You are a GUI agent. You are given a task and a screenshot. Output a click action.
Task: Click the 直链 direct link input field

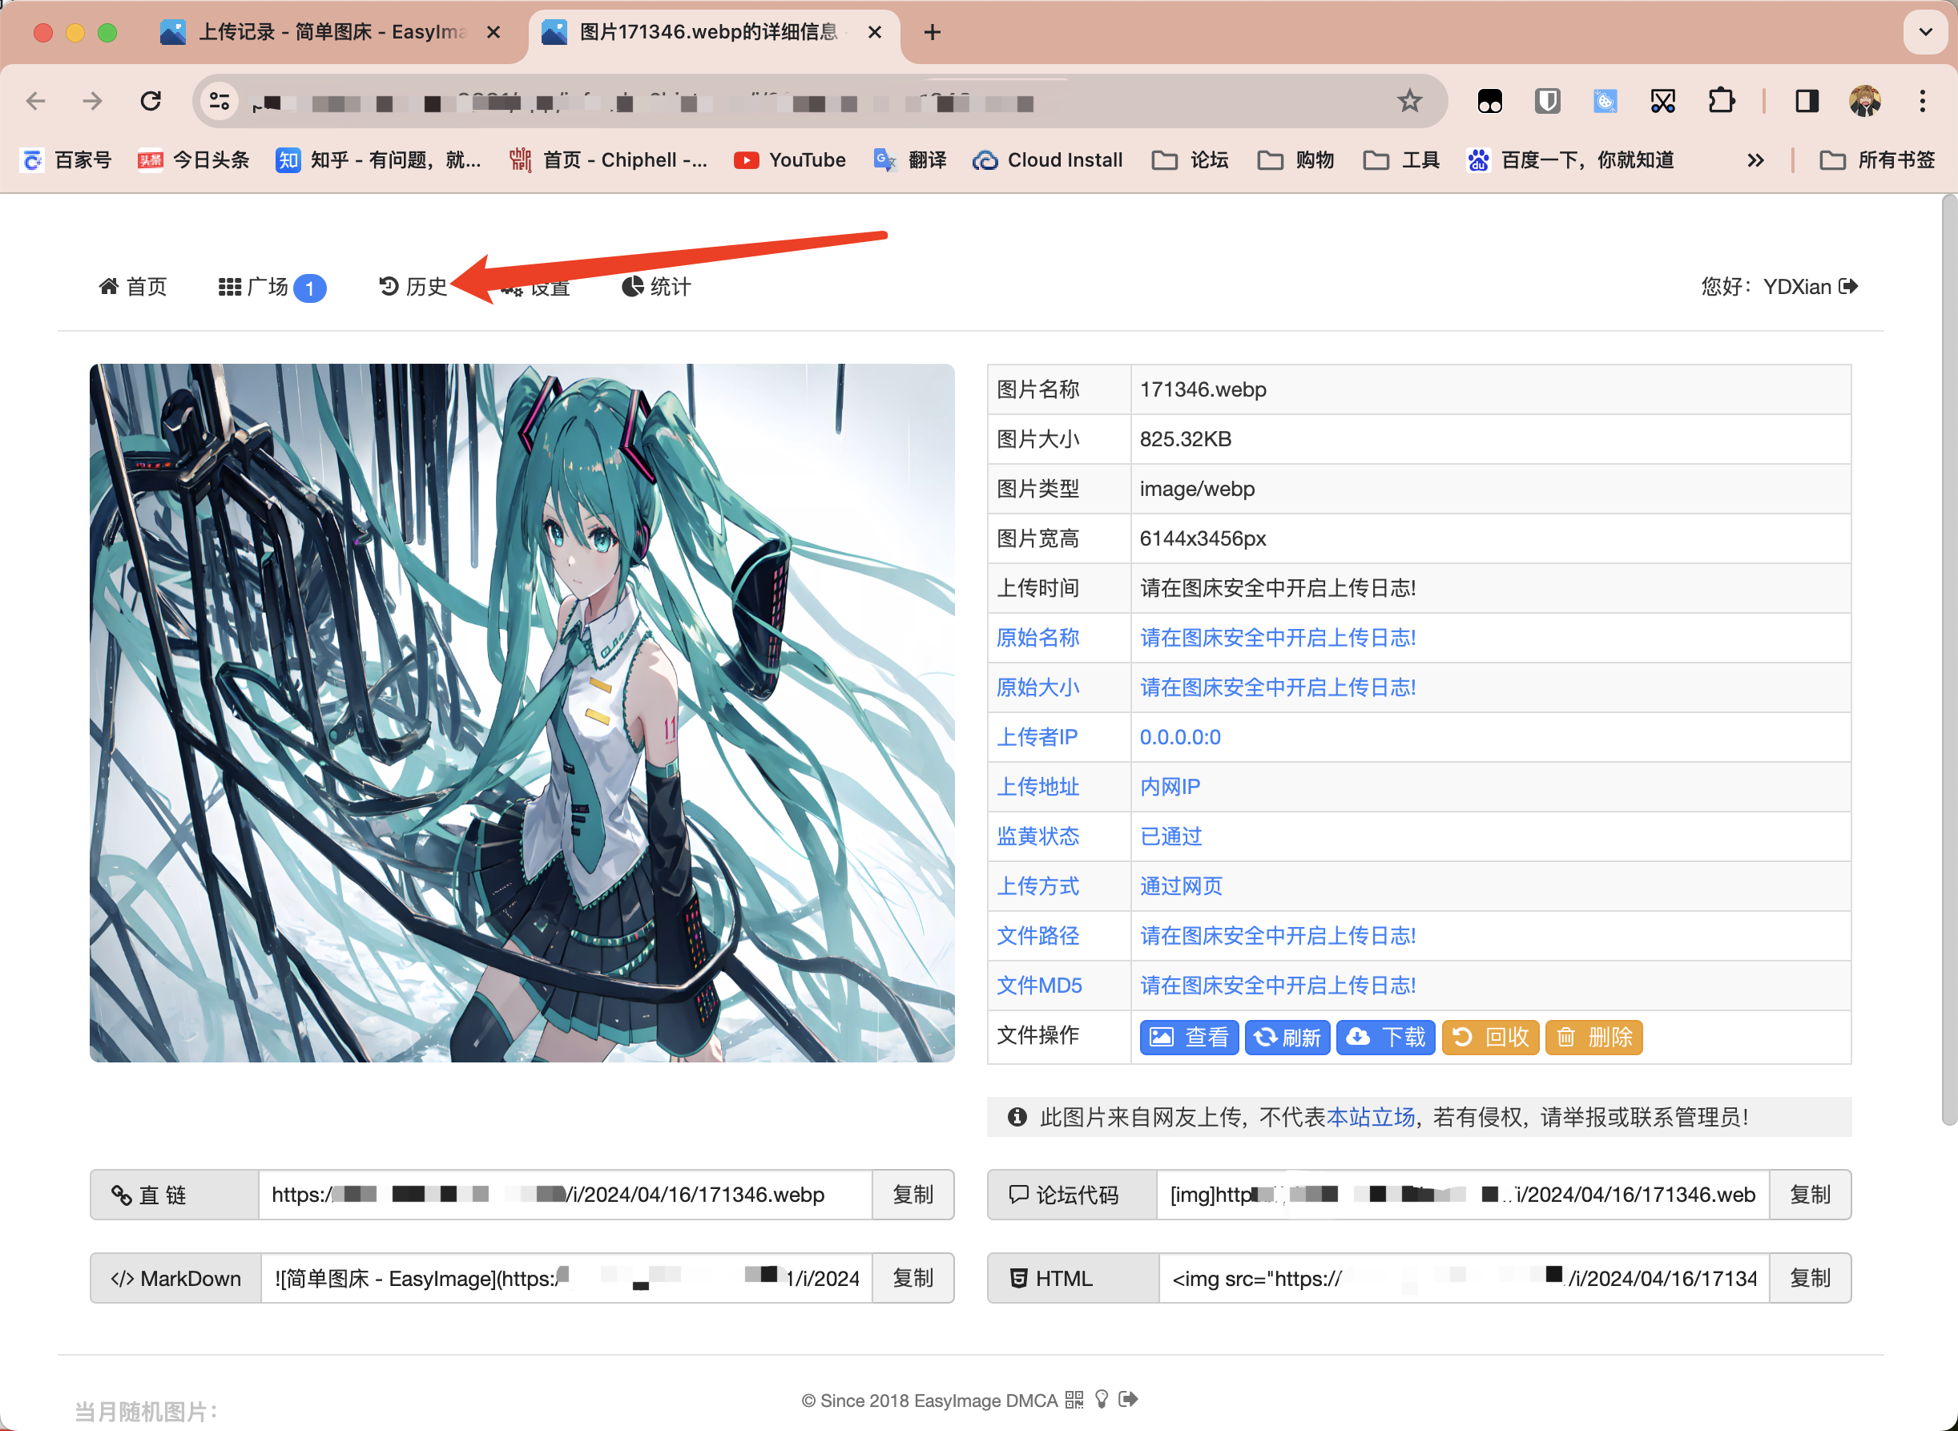565,1195
